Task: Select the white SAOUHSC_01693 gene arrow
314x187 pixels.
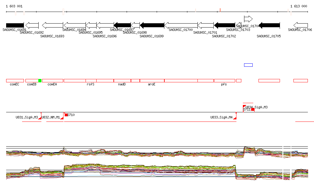Action: [x=52, y=25]
